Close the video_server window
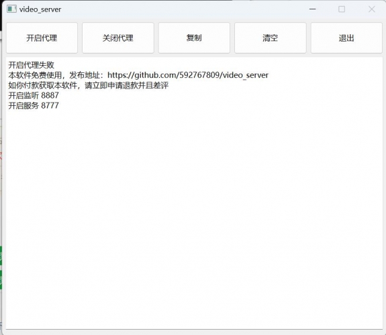 click(x=371, y=9)
